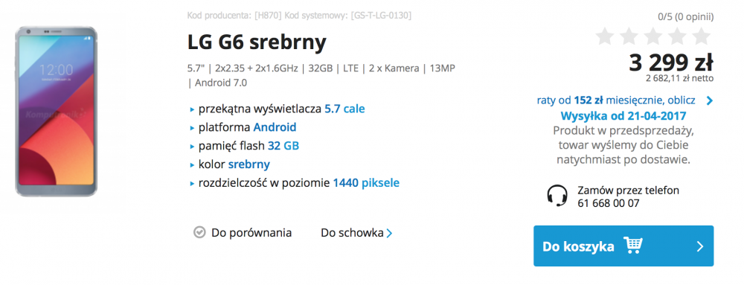The image size is (744, 285).
Task: Open the 1440 piksele resolution link
Action: (366, 182)
